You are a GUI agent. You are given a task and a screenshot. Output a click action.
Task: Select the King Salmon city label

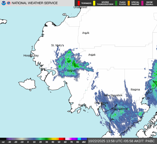pos(120,109)
